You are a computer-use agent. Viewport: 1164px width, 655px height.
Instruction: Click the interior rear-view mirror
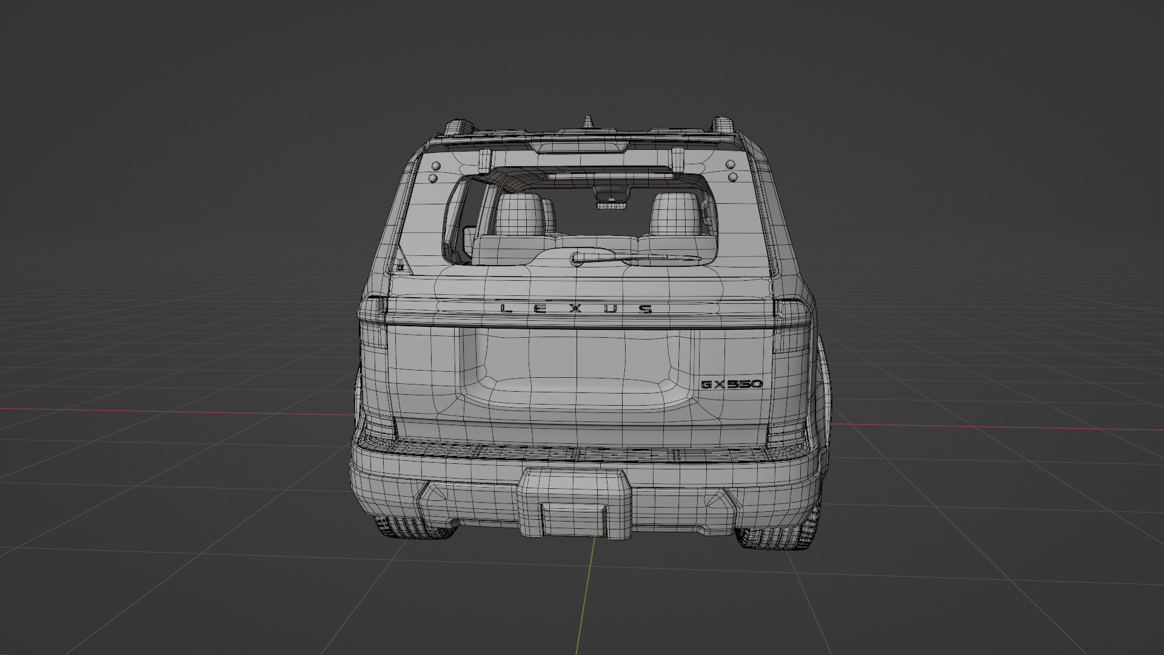(612, 205)
